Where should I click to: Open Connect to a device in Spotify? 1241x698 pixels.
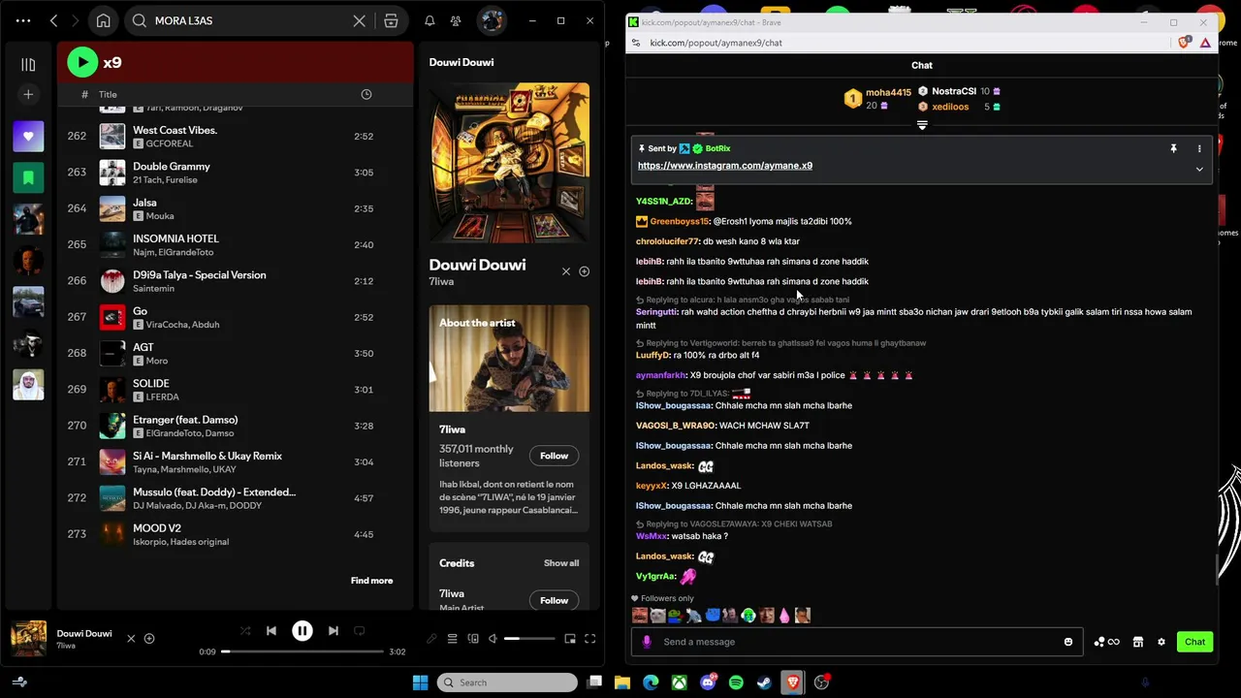(473, 639)
